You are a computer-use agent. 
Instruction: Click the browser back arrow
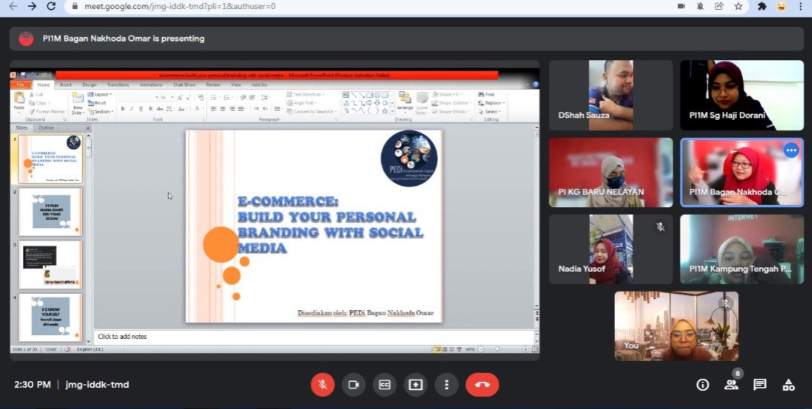(13, 6)
